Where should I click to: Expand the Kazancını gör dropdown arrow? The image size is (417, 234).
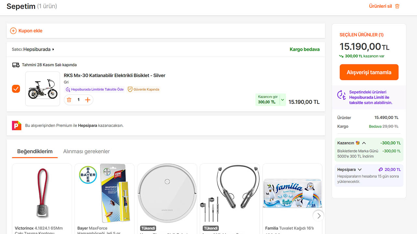282,100
